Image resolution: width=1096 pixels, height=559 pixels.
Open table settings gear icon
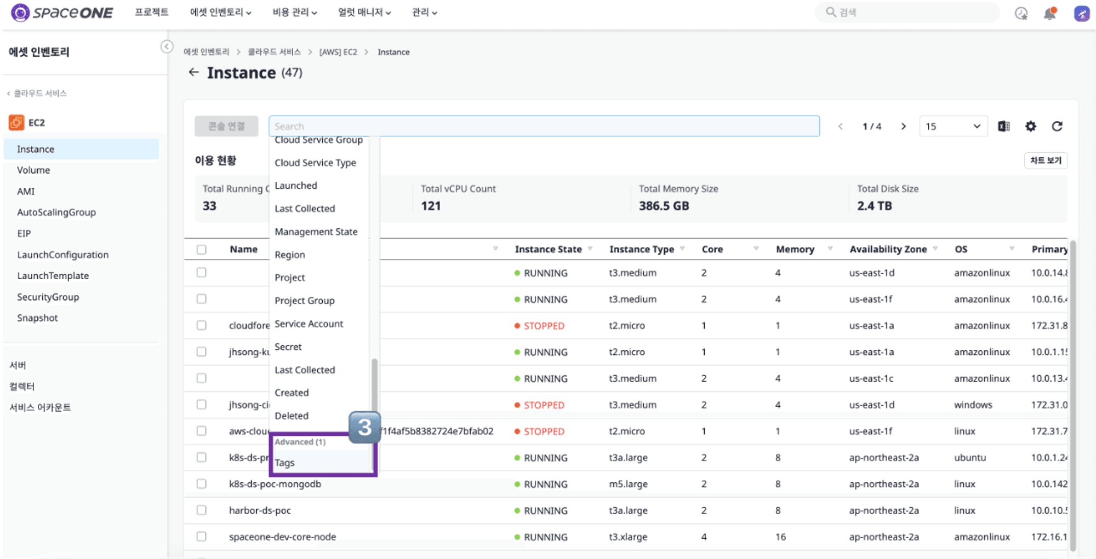click(x=1031, y=126)
